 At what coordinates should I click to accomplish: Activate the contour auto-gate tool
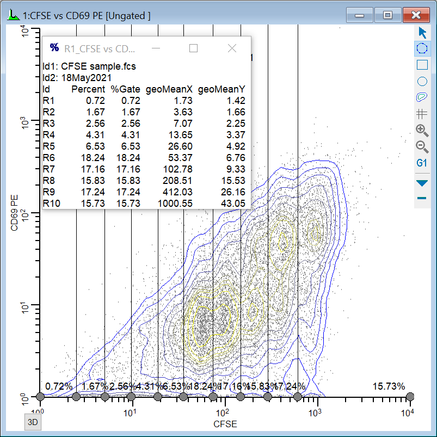point(422,97)
